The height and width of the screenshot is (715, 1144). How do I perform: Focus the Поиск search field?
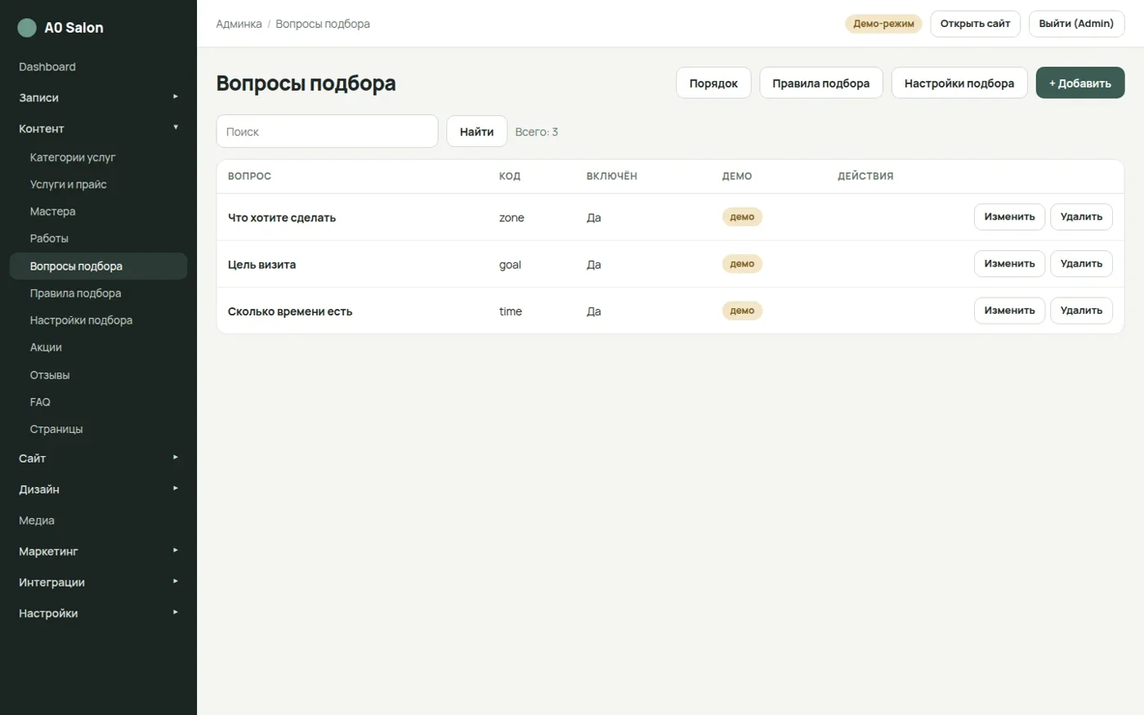(x=327, y=132)
